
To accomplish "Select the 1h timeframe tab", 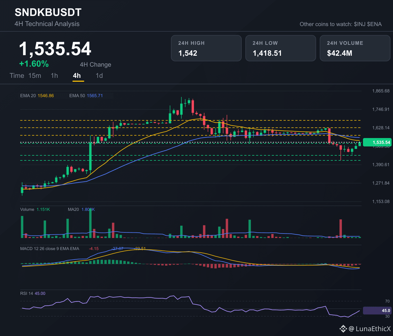I will coord(54,76).
